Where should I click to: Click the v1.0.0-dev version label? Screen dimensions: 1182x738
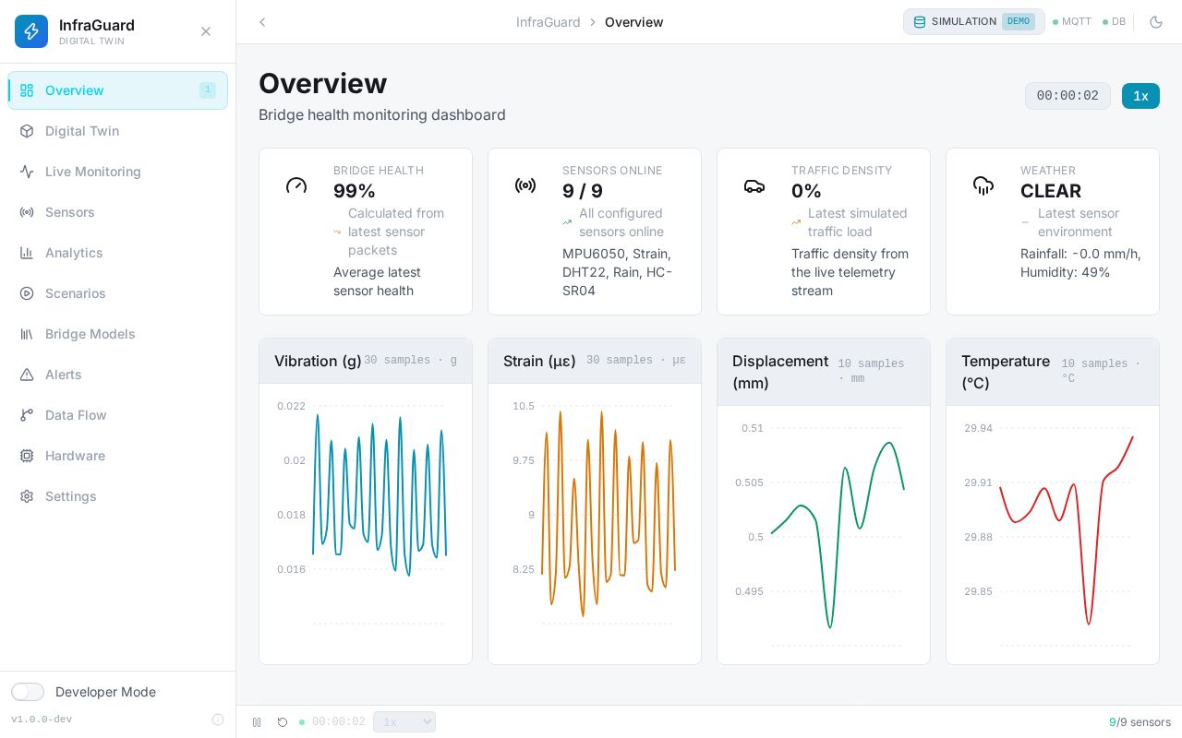click(x=42, y=720)
